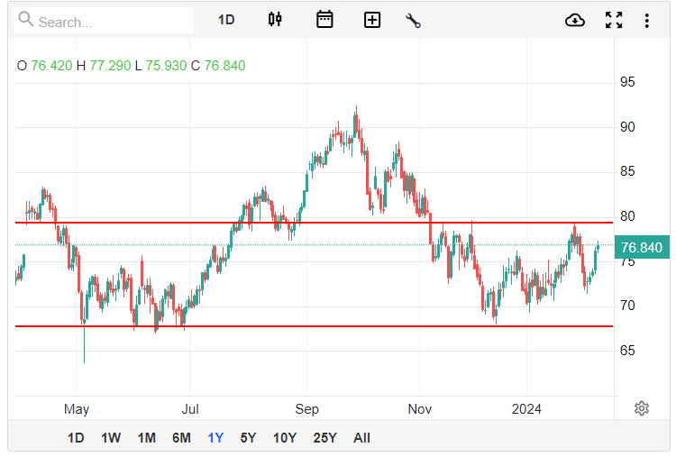Click the 70 price axis label
676x466 pixels.
coord(627,306)
